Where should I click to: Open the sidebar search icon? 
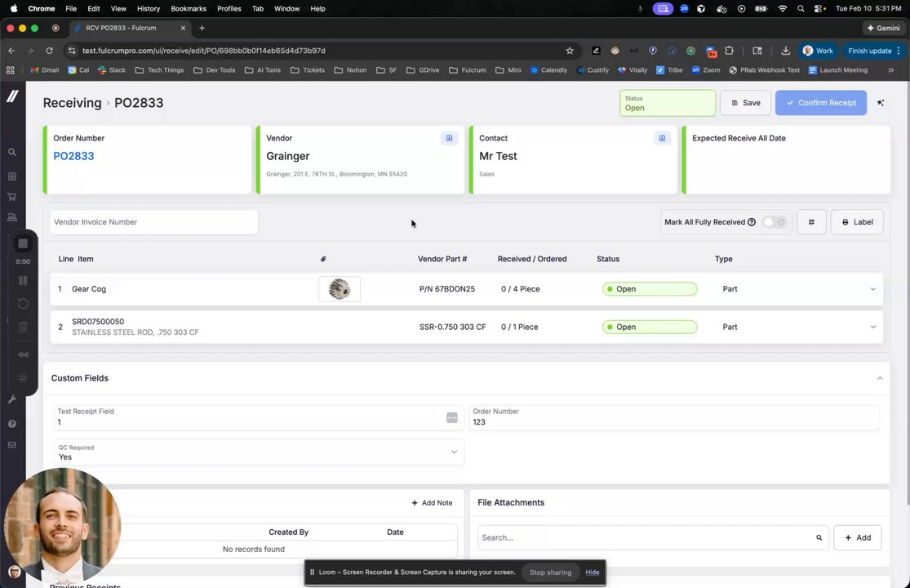pos(11,152)
